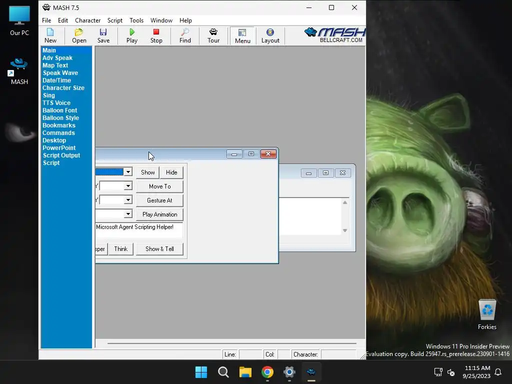Open the Balloon Style panel
This screenshot has height=384, width=512.
(x=60, y=118)
